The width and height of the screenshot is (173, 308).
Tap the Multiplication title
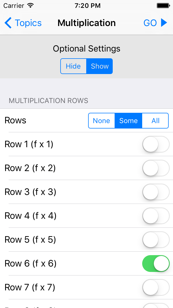pyautogui.click(x=86, y=23)
